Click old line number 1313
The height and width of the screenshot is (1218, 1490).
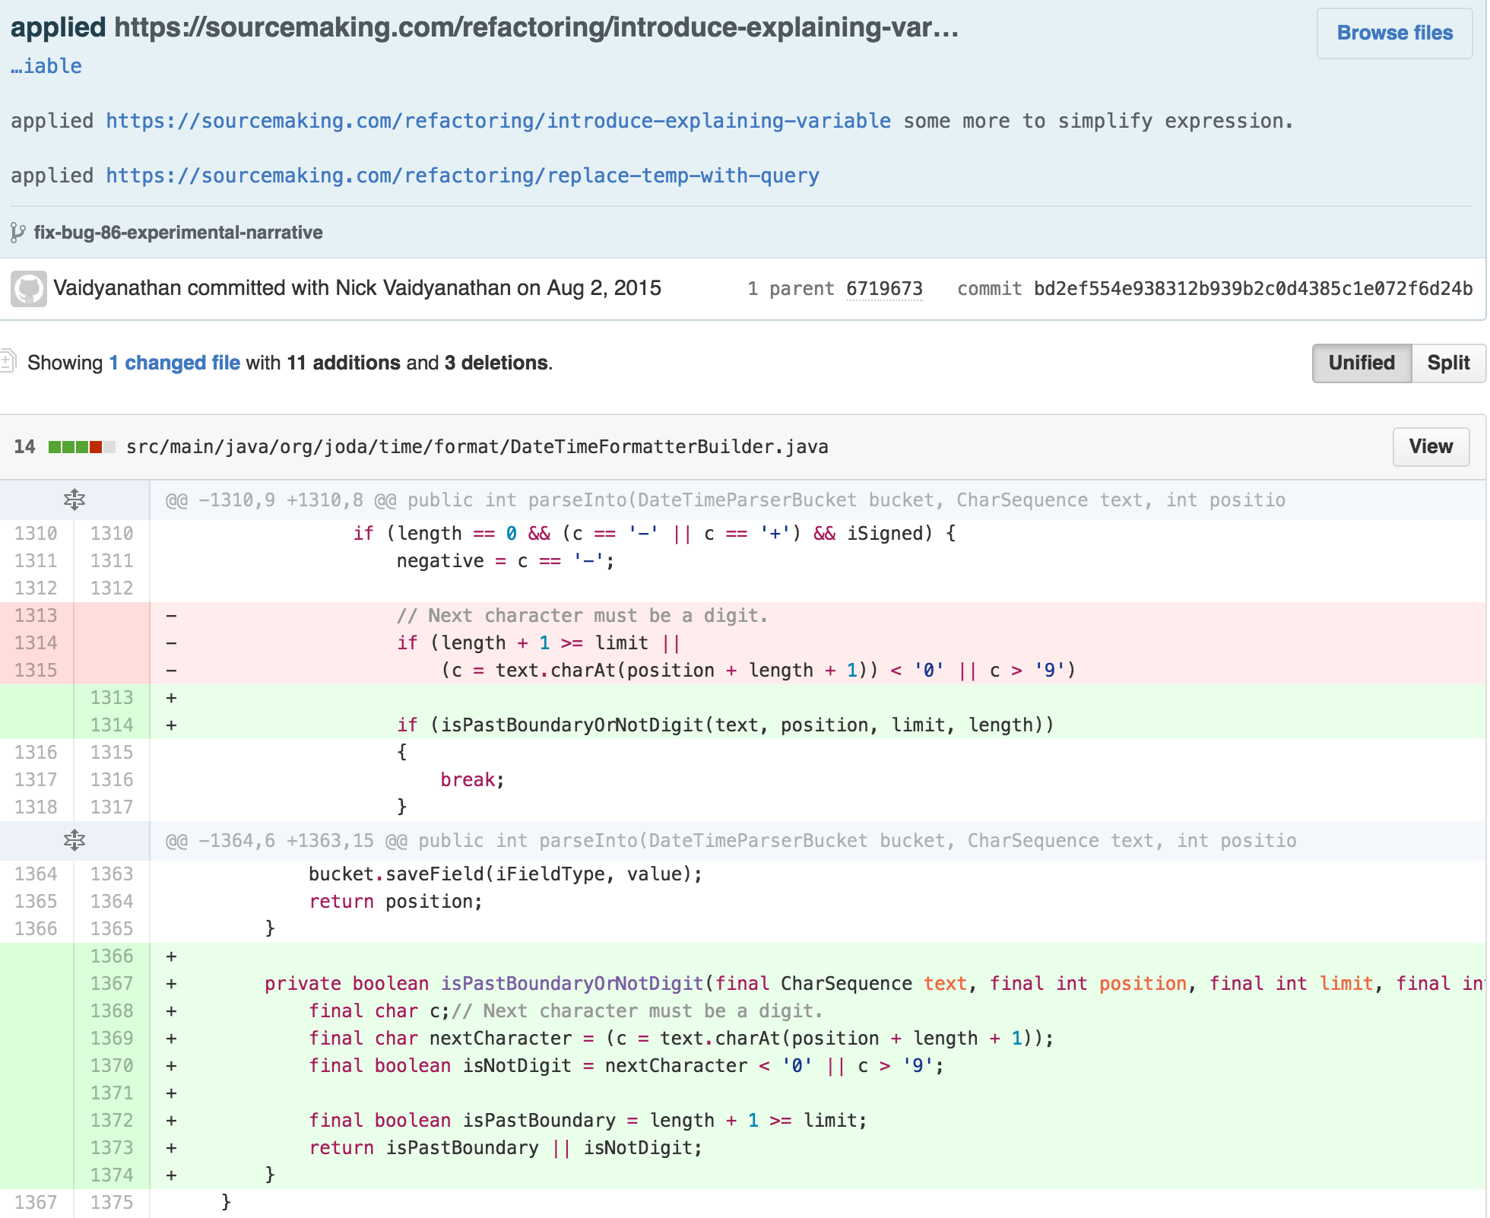(36, 615)
